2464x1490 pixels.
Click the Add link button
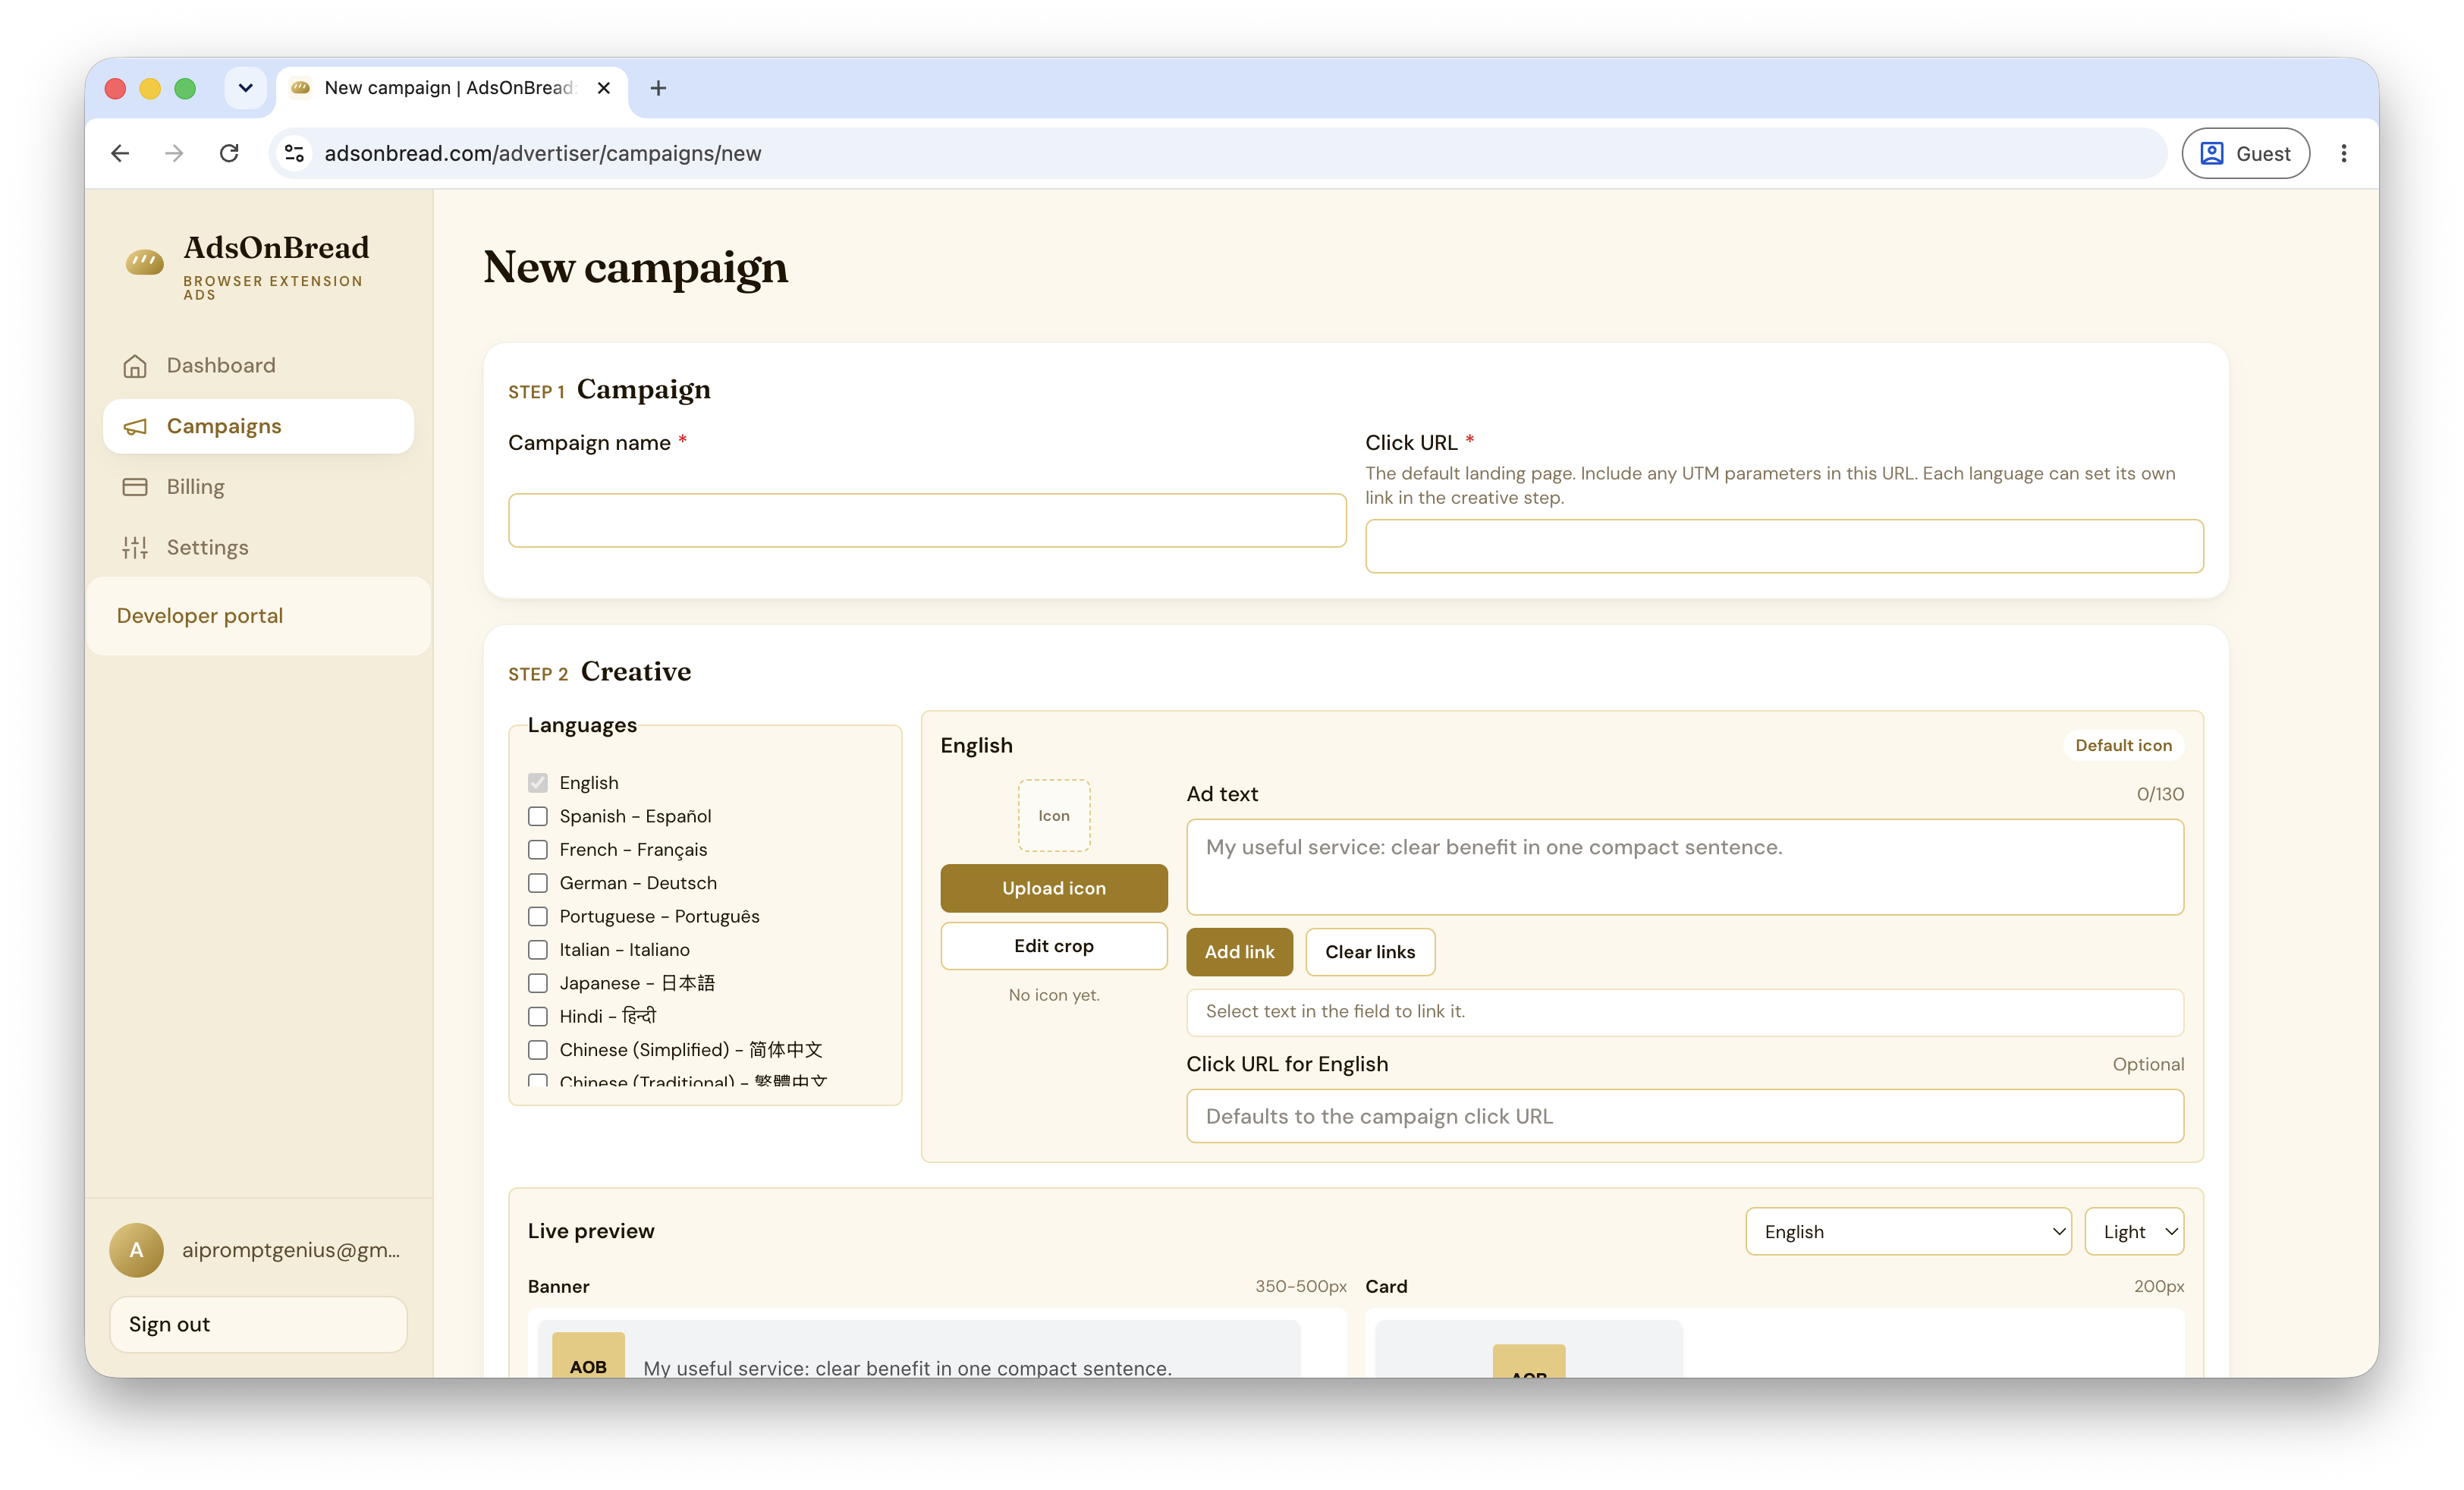point(1239,952)
